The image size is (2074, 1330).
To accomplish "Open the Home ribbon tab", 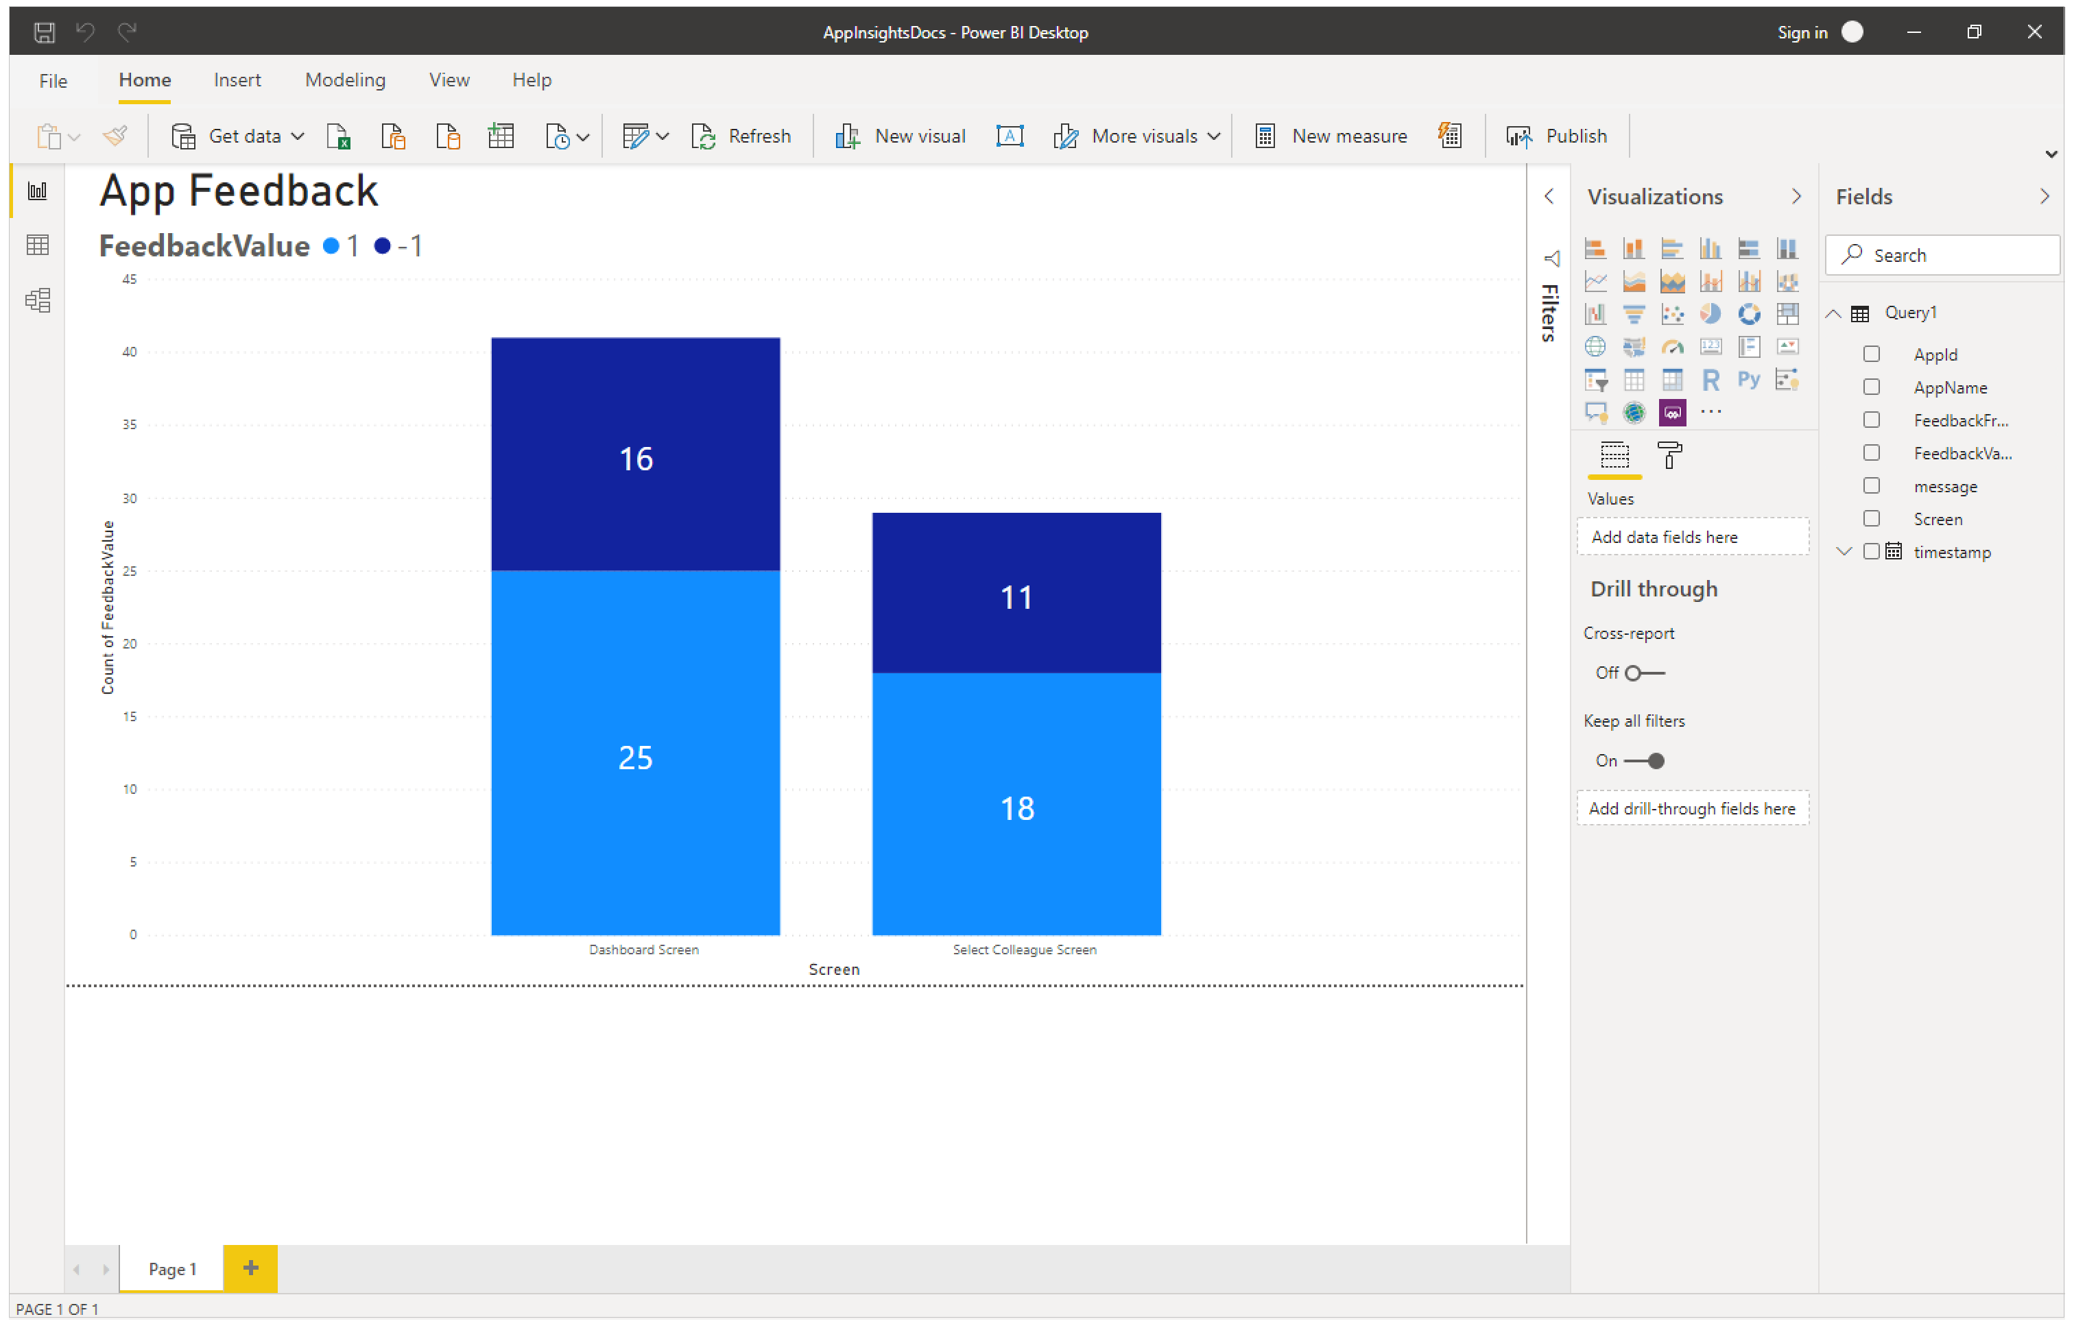I will [145, 79].
